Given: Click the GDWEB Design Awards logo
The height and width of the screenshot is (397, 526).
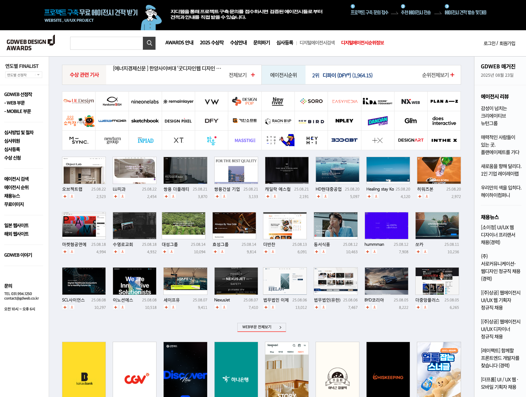Looking at the screenshot, I should tap(30, 43).
